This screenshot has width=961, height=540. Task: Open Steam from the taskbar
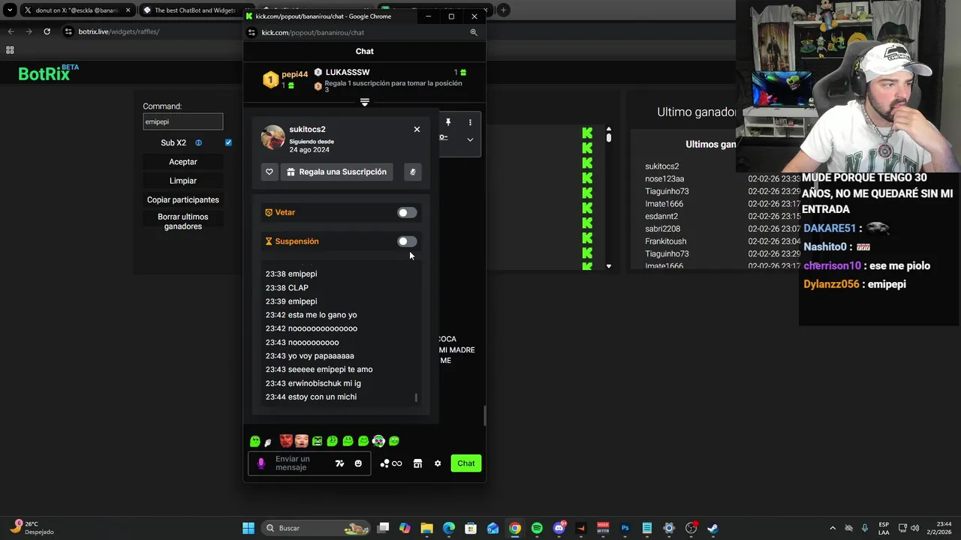pos(712,528)
